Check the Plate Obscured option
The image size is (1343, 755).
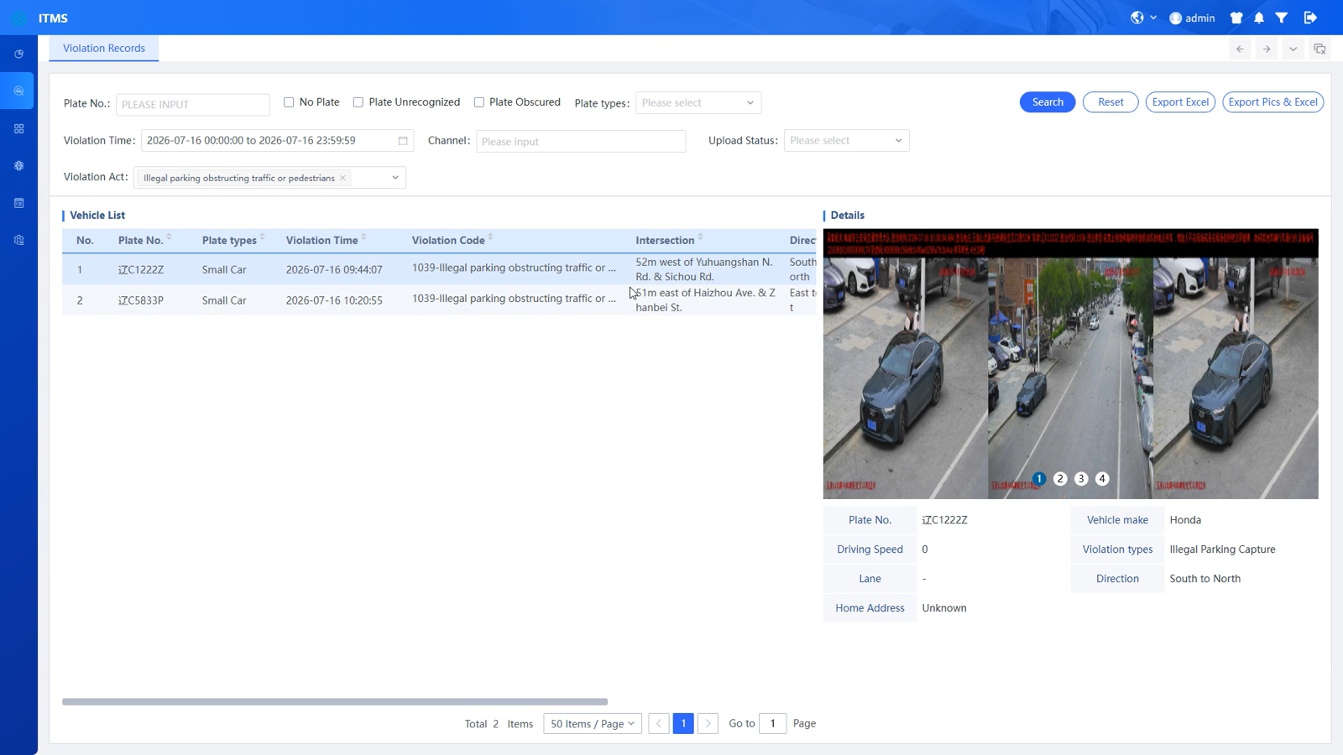point(479,102)
